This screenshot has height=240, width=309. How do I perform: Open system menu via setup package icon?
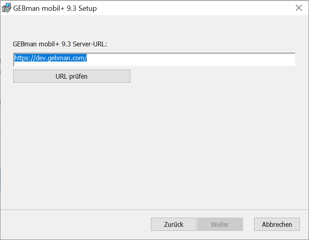pos(6,8)
